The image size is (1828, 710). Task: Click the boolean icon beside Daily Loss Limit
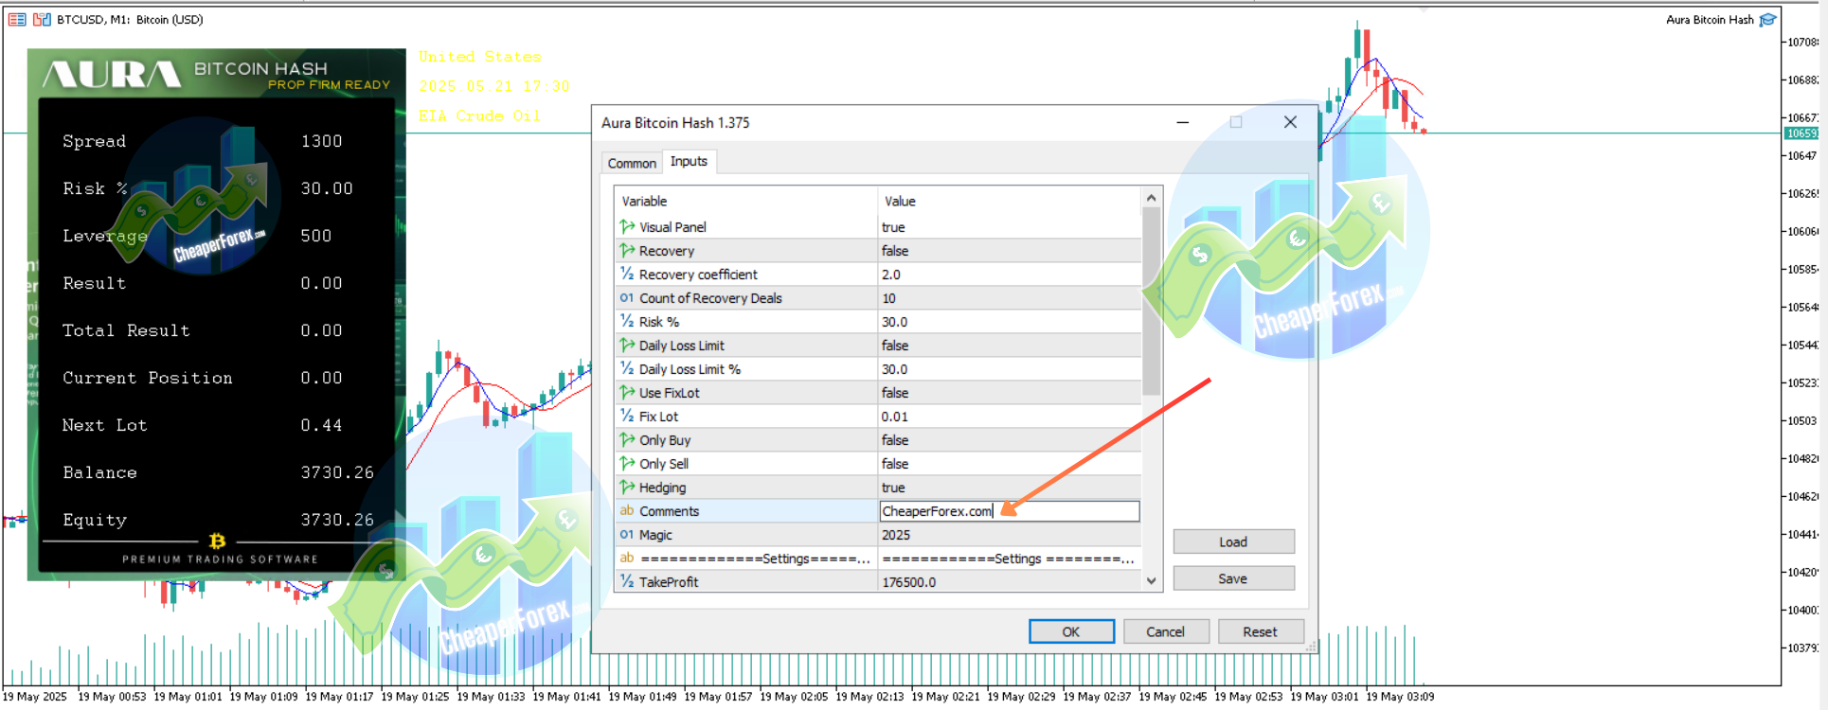pos(627,346)
